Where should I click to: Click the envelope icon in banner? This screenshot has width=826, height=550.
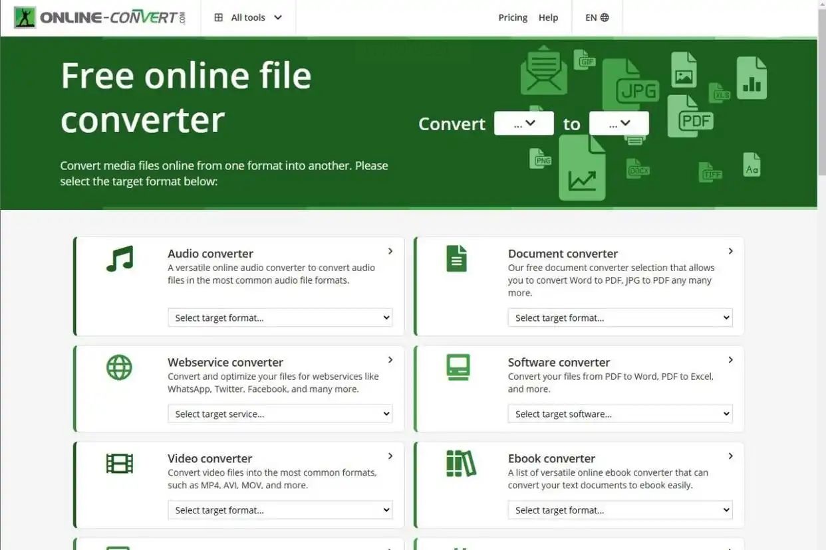544,70
